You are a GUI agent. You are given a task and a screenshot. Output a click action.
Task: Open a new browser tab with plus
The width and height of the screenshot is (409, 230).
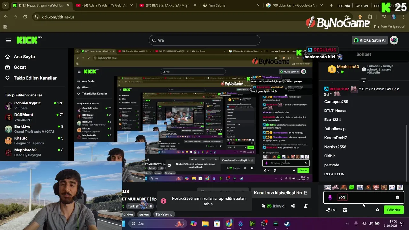tap(331, 5)
